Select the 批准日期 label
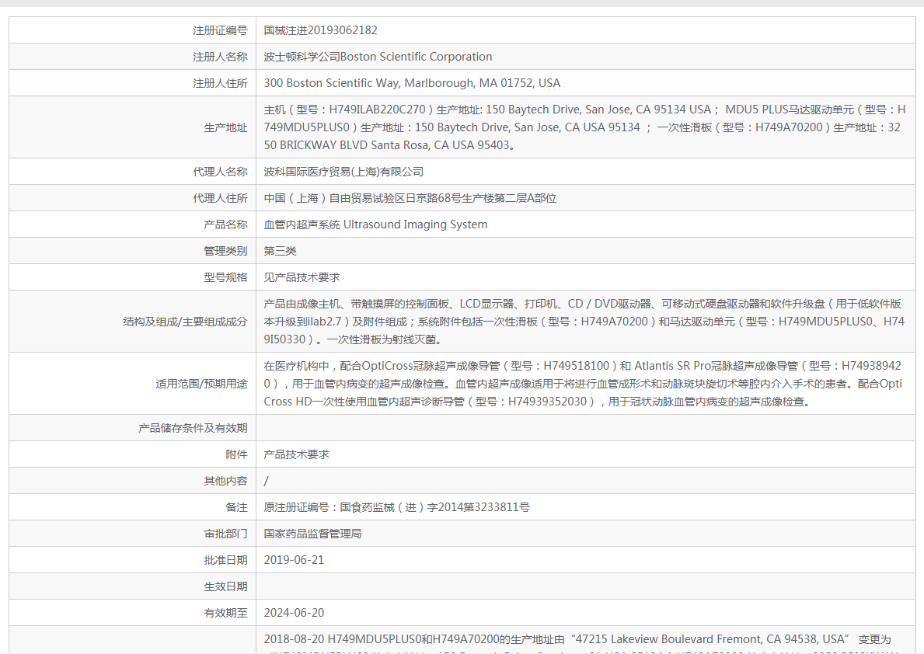The width and height of the screenshot is (924, 654). [225, 560]
